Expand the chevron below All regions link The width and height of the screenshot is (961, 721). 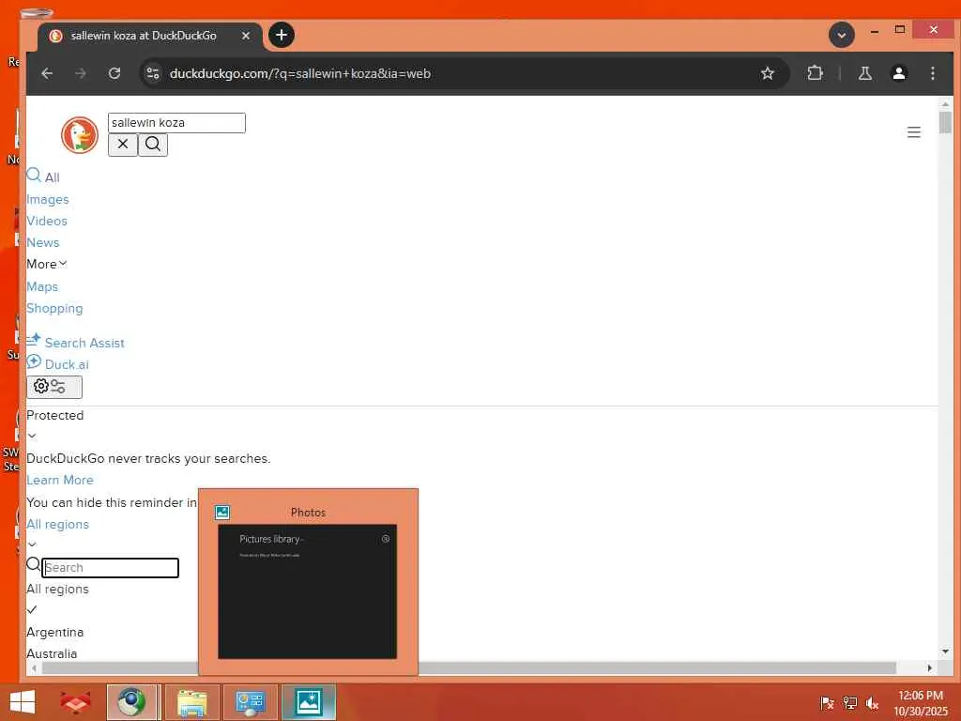click(32, 545)
